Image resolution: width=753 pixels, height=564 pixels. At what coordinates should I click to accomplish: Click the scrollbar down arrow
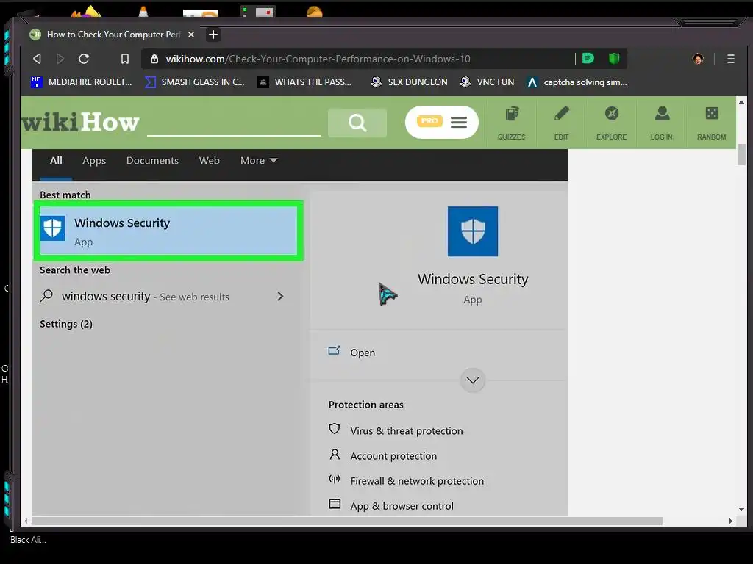pos(741,510)
